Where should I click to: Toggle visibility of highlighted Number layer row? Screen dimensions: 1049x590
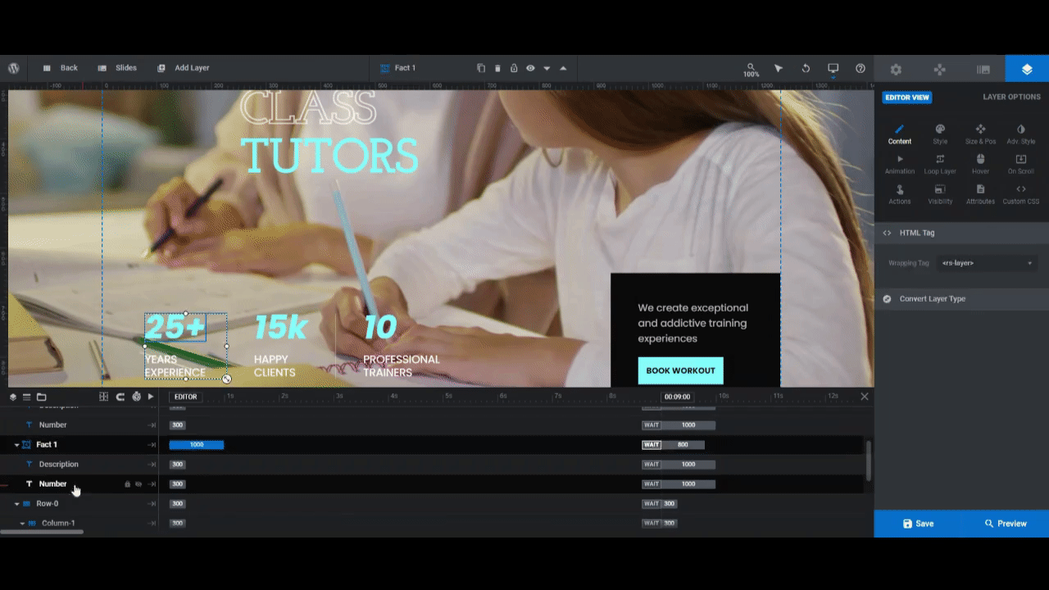(139, 484)
